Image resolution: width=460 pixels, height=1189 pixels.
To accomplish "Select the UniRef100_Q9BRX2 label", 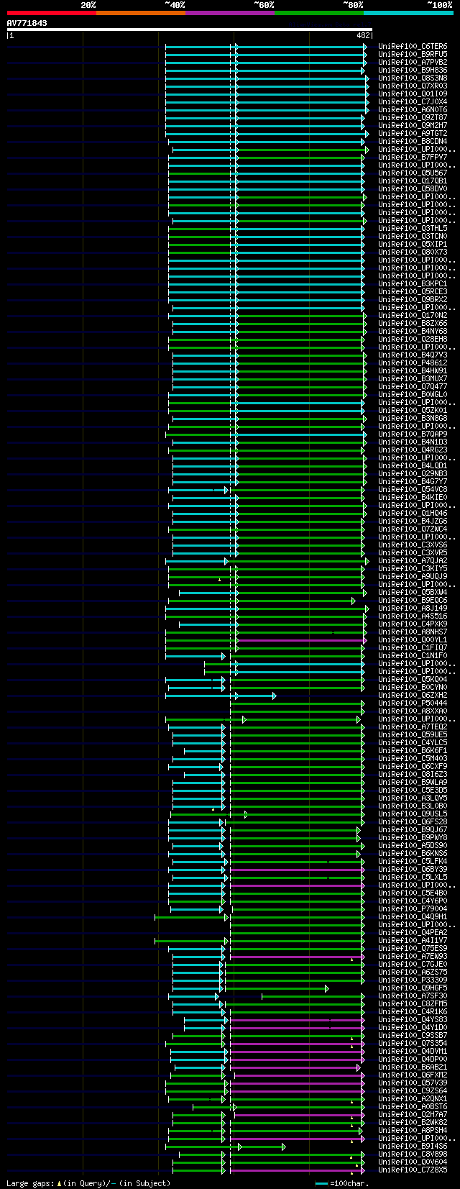I will (413, 300).
